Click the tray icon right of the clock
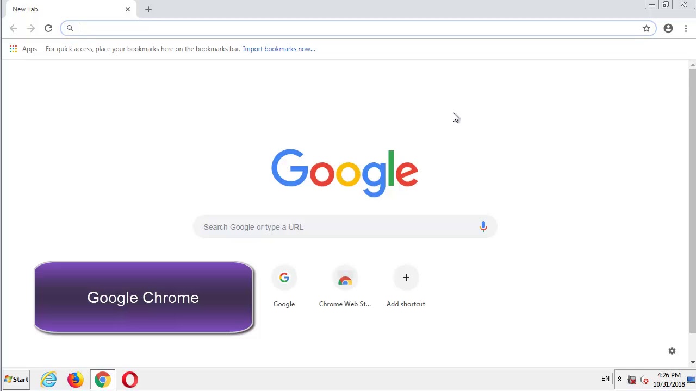 coord(691,380)
